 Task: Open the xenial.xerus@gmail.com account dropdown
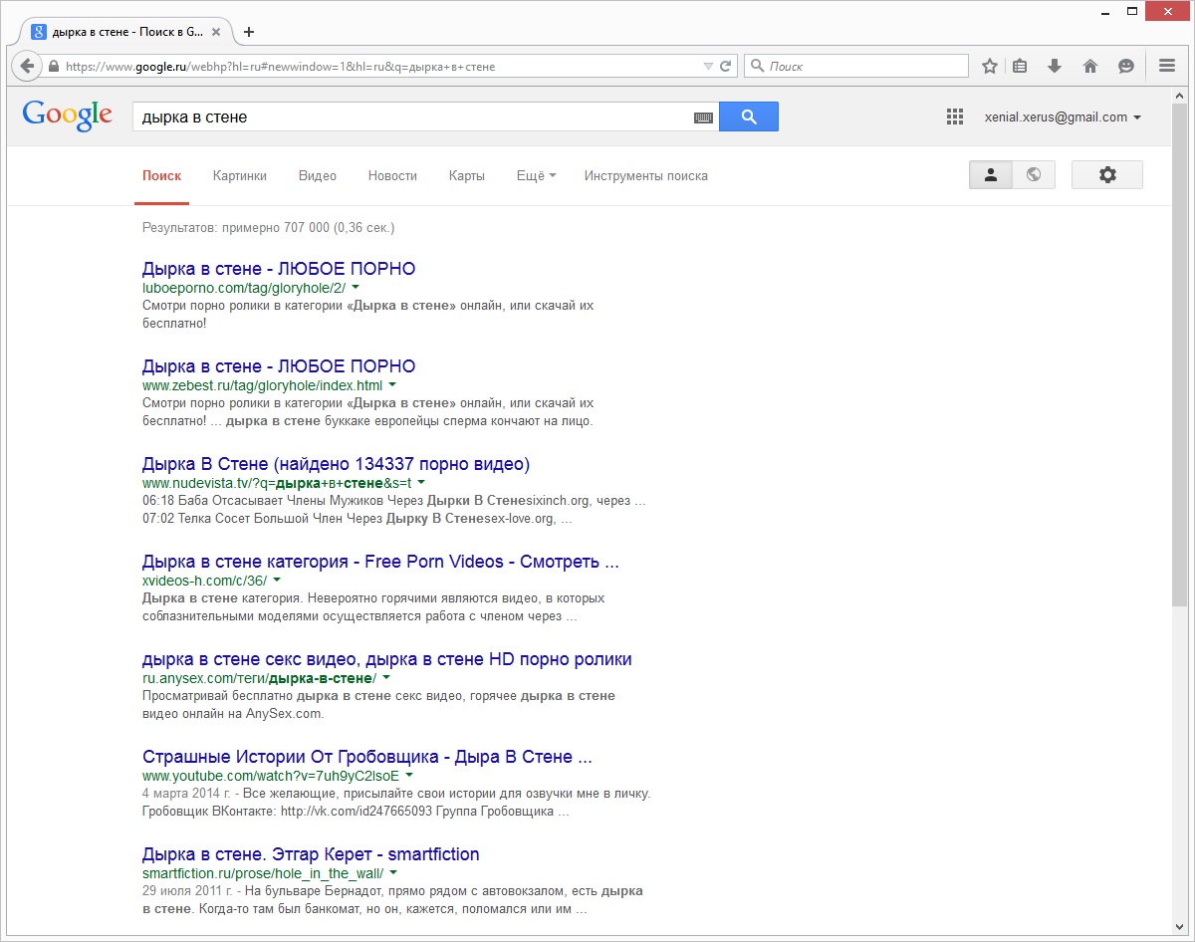point(1063,117)
